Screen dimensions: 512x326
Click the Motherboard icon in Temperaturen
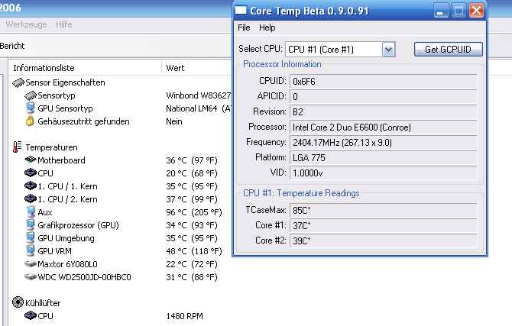pos(31,160)
